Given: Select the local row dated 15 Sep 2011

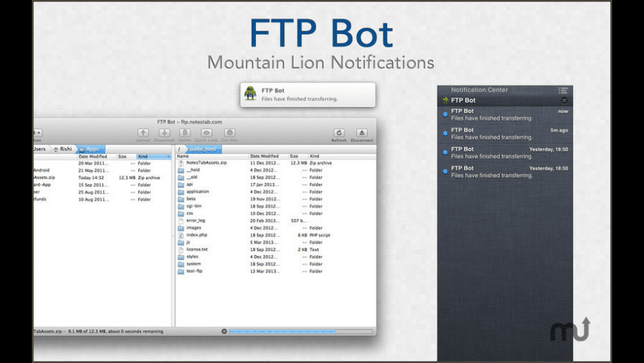Looking at the screenshot, I should pos(103,185).
